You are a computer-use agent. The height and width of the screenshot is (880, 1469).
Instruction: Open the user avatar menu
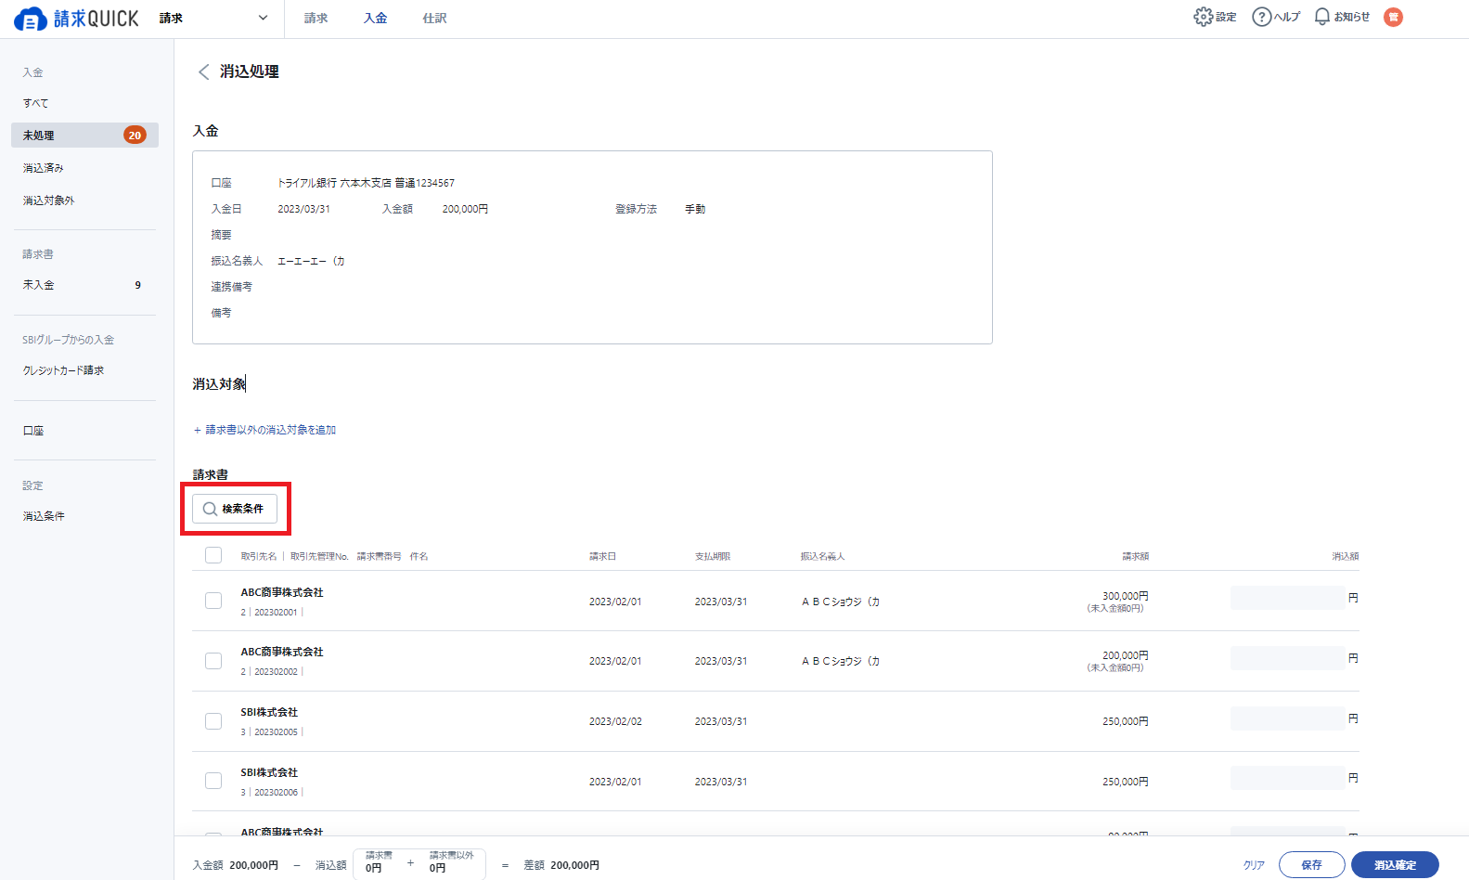1393,17
